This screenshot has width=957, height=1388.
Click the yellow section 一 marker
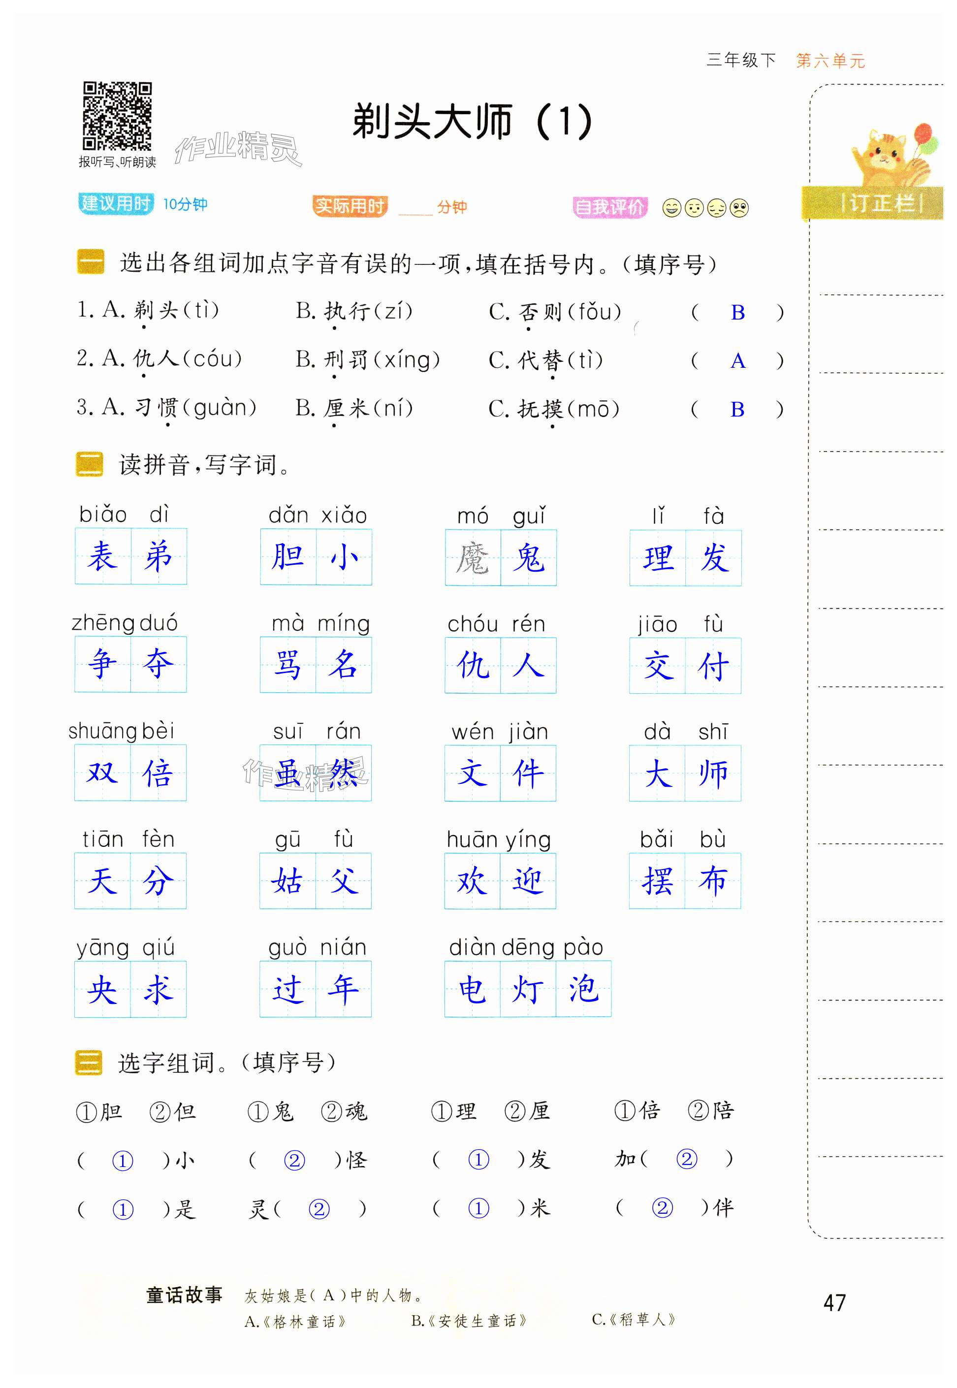(x=91, y=262)
